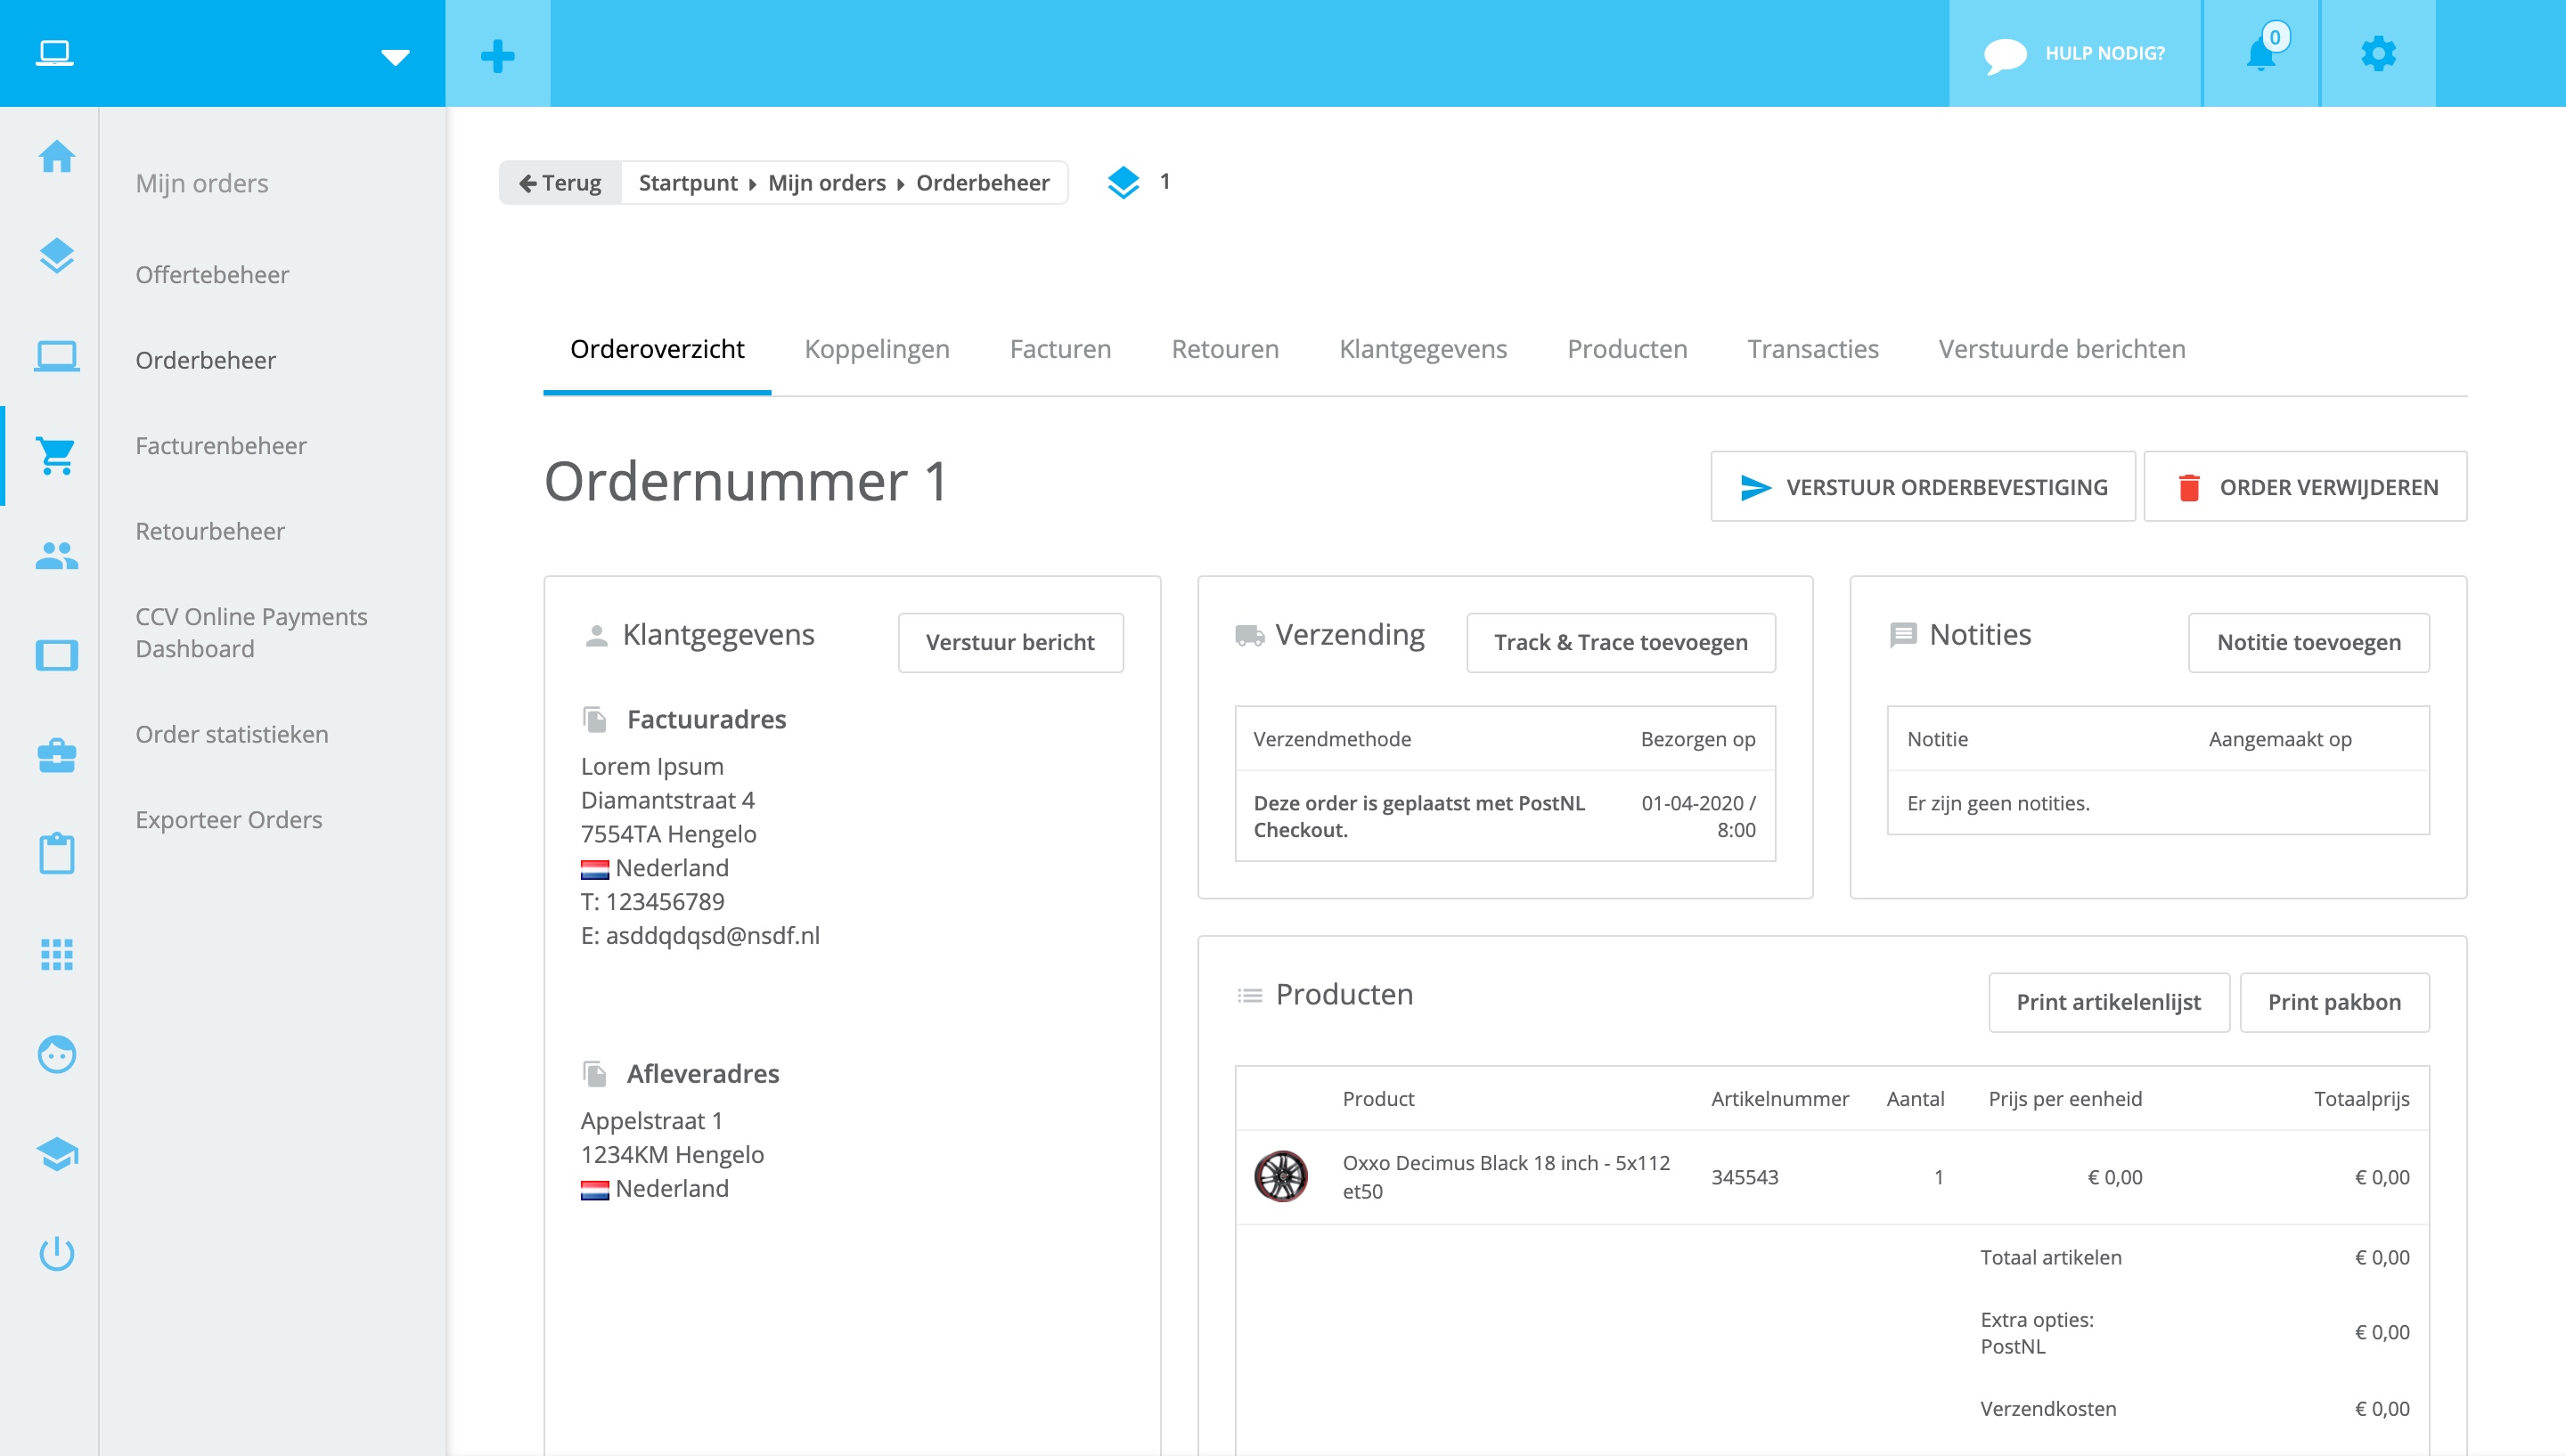Click Notitie toevoegen button
Image resolution: width=2566 pixels, height=1456 pixels.
2309,642
